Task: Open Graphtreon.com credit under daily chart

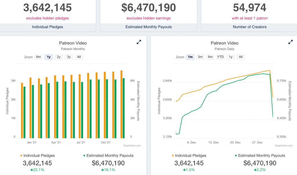Action: 284,146
